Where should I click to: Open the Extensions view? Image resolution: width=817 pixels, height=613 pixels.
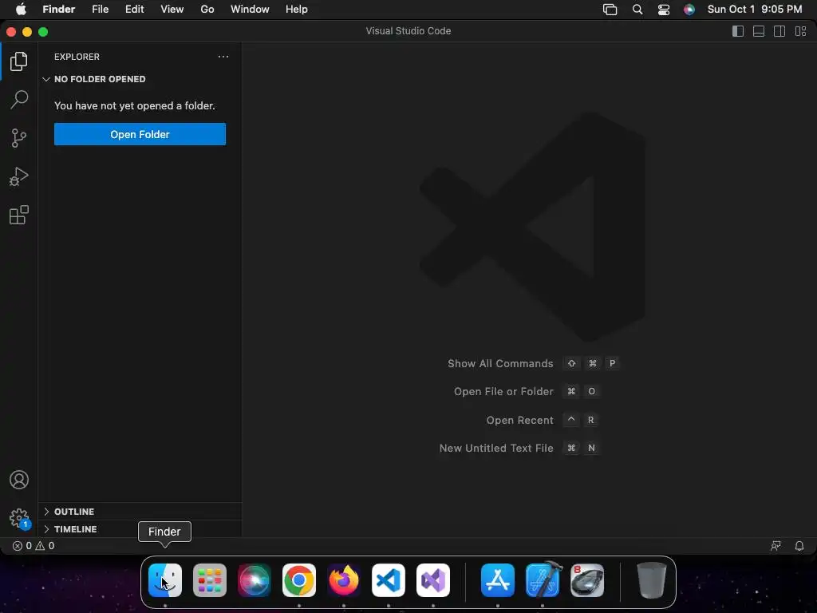19,215
